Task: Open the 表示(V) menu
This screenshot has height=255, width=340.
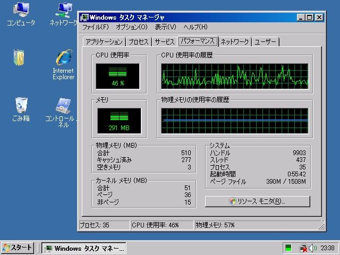Action: pos(166,27)
